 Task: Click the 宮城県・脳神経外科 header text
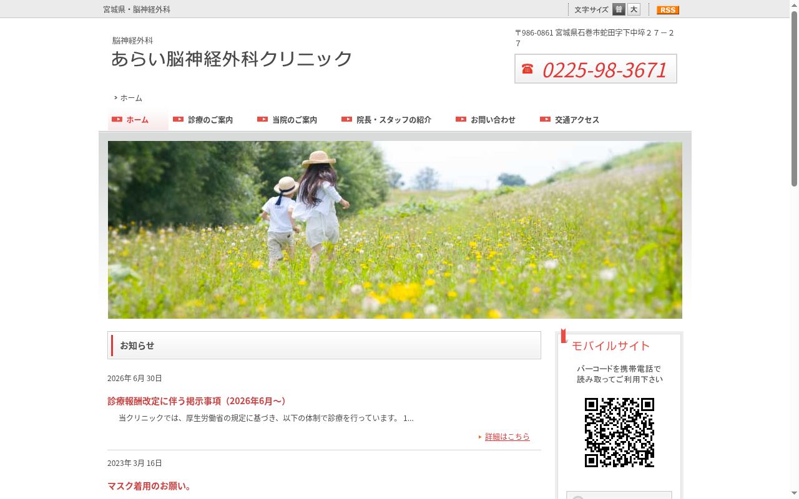click(137, 9)
